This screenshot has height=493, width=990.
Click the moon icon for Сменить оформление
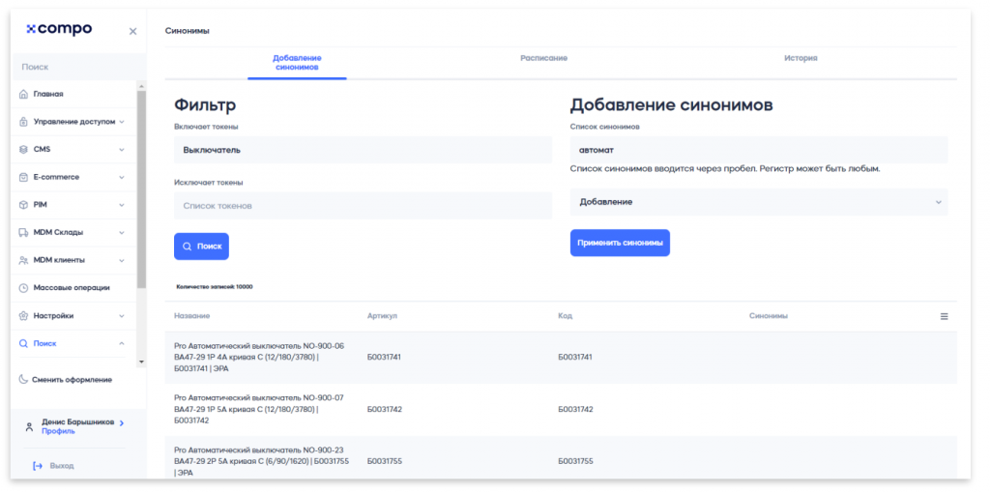click(x=24, y=380)
